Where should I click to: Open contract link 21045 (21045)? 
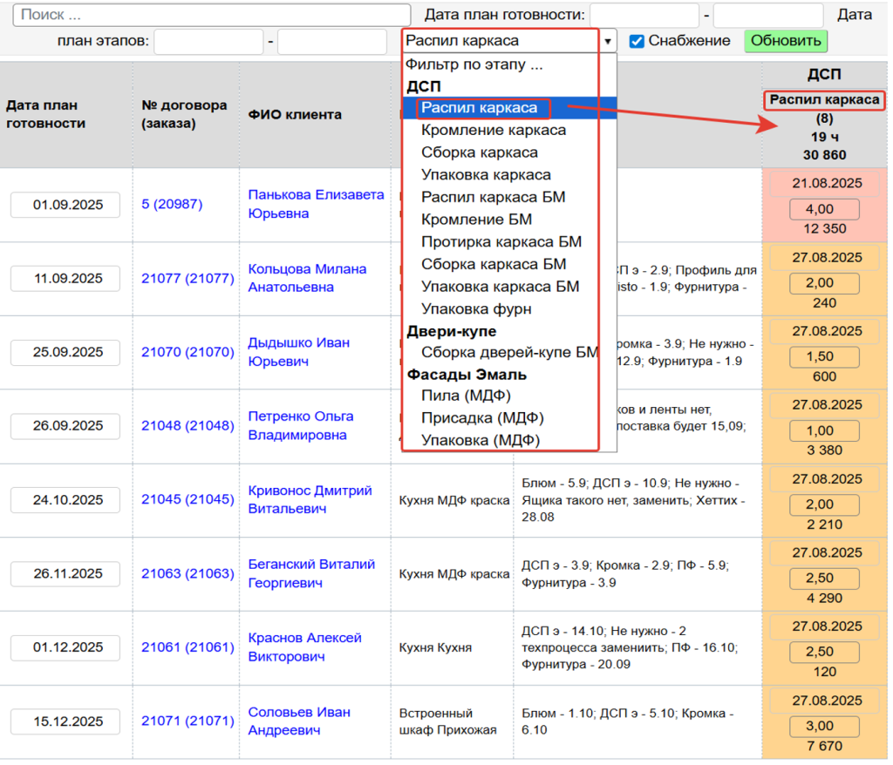coord(187,500)
